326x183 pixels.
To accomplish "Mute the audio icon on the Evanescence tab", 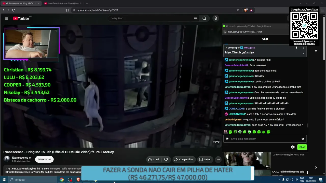I will [7, 3].
